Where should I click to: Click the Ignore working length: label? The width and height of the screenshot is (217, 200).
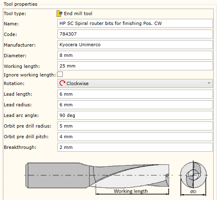pos(30,75)
